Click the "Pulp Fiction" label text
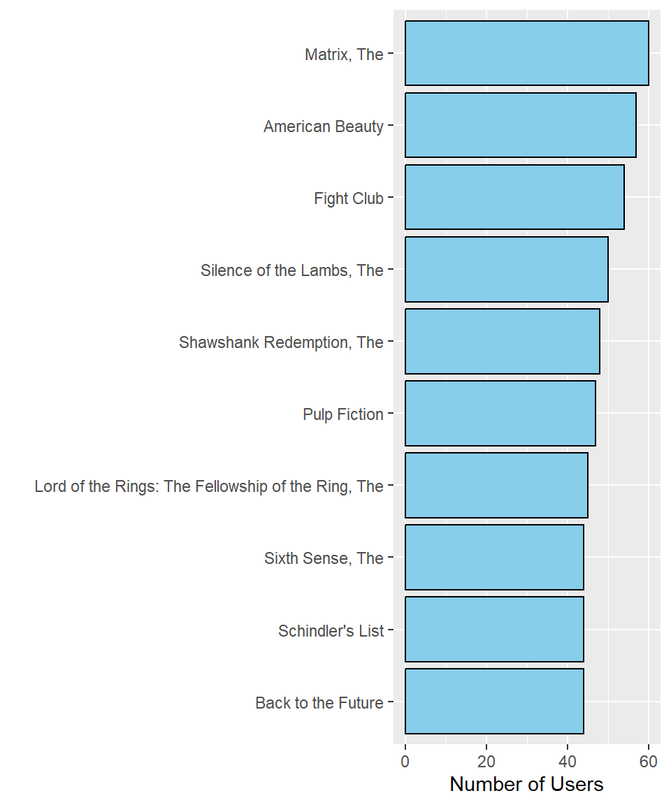The image size is (671, 805). click(x=342, y=414)
